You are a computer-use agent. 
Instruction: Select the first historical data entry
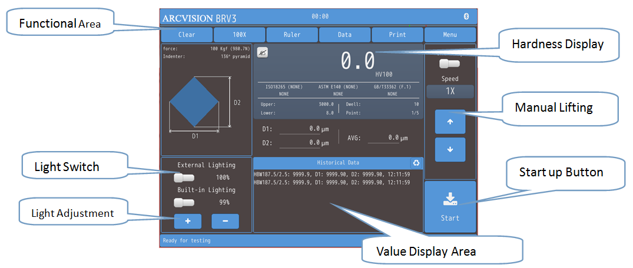tap(332, 175)
